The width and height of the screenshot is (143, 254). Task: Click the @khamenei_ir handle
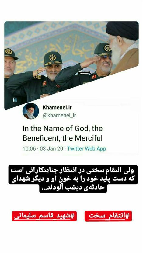coord(59,116)
